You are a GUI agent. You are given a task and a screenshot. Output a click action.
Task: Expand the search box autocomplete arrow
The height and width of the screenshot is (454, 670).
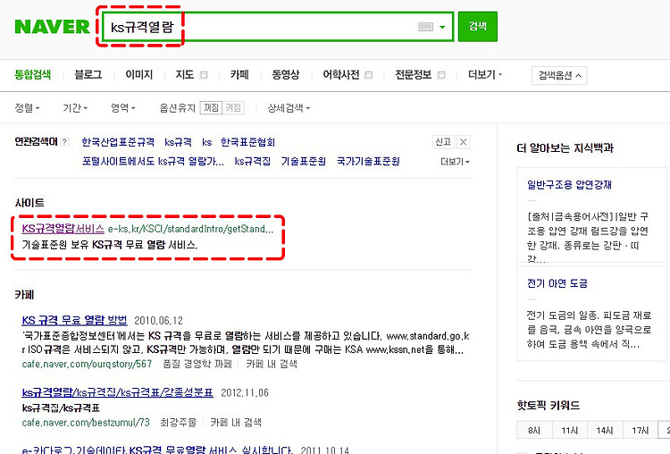point(443,27)
